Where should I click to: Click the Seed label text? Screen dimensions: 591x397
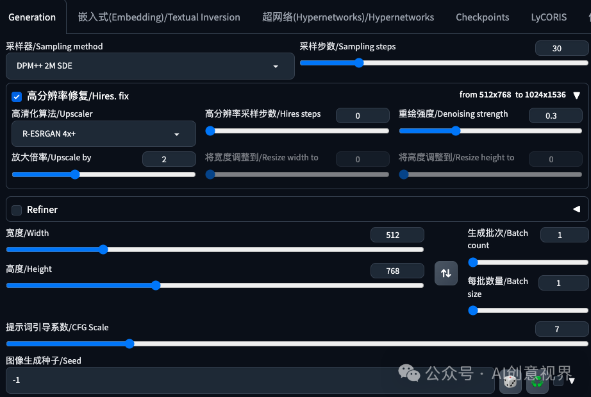44,360
